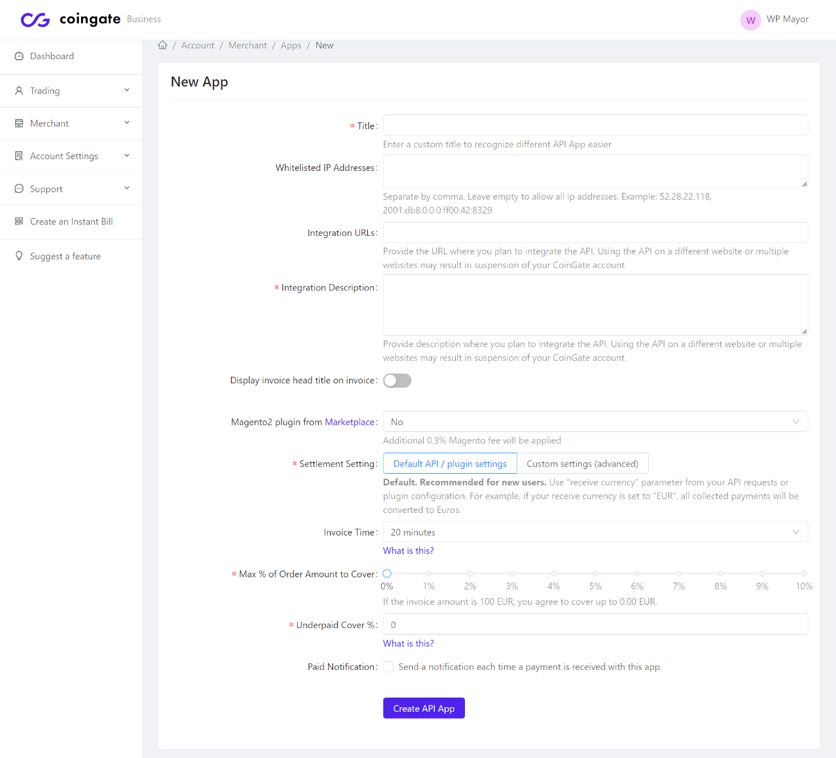This screenshot has height=758, width=836.
Task: Open the Marketplace link
Action: coord(350,422)
